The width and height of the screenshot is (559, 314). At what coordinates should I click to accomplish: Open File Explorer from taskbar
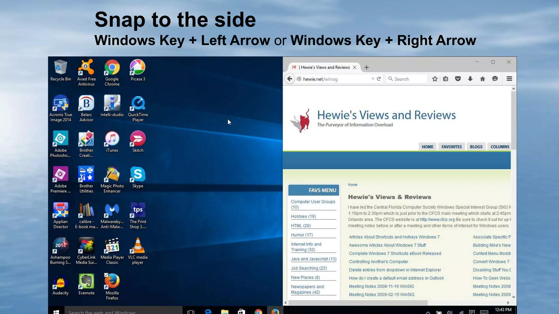coord(225,312)
